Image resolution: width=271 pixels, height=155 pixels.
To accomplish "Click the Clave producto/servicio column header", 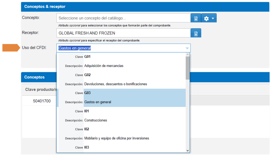I will (40, 90).
